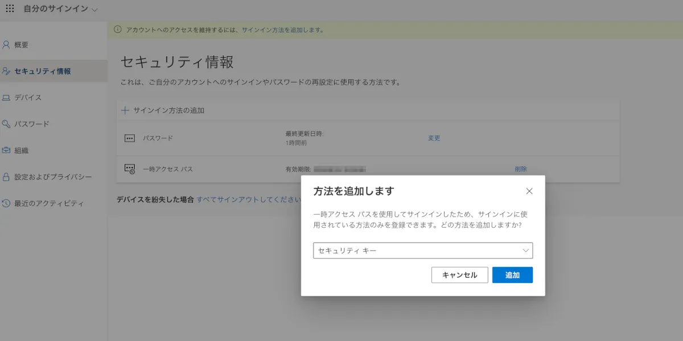
Task: Click the plus icon for サインイン方法の追加
Action: (125, 110)
